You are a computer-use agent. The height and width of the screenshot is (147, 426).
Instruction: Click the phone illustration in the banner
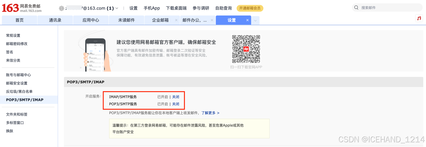96,55
